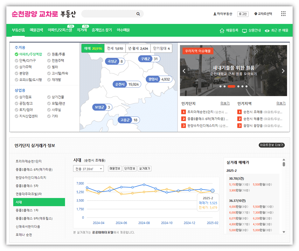Click the search magnifier icon

tap(138, 14)
